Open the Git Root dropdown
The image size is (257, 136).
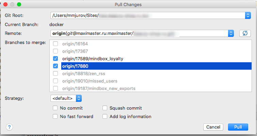click(x=247, y=16)
